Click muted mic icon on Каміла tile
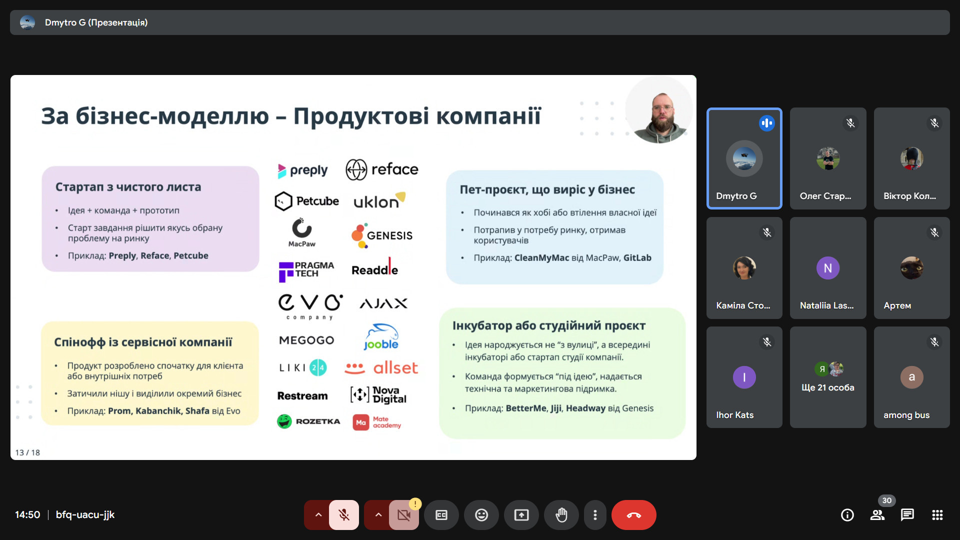This screenshot has height=540, width=960. click(766, 232)
